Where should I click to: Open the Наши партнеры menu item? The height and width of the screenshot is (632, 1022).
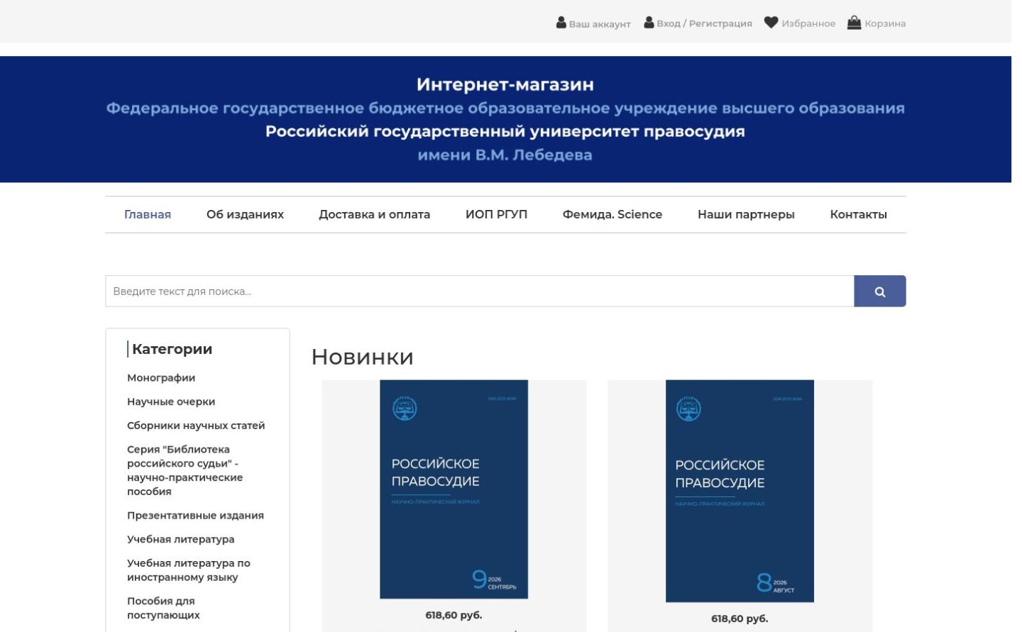click(746, 214)
